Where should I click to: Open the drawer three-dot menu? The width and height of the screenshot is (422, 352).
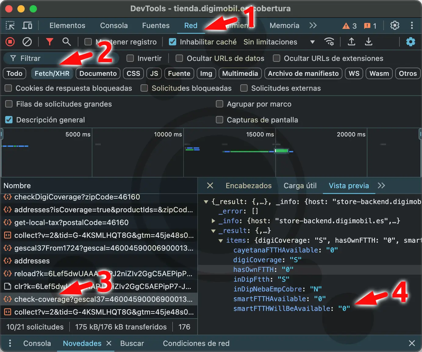[x=10, y=343]
